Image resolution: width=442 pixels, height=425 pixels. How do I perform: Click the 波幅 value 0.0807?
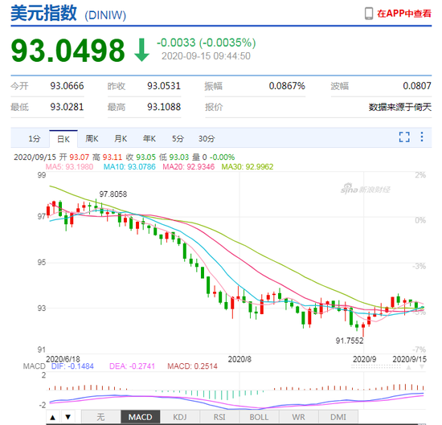click(x=417, y=86)
